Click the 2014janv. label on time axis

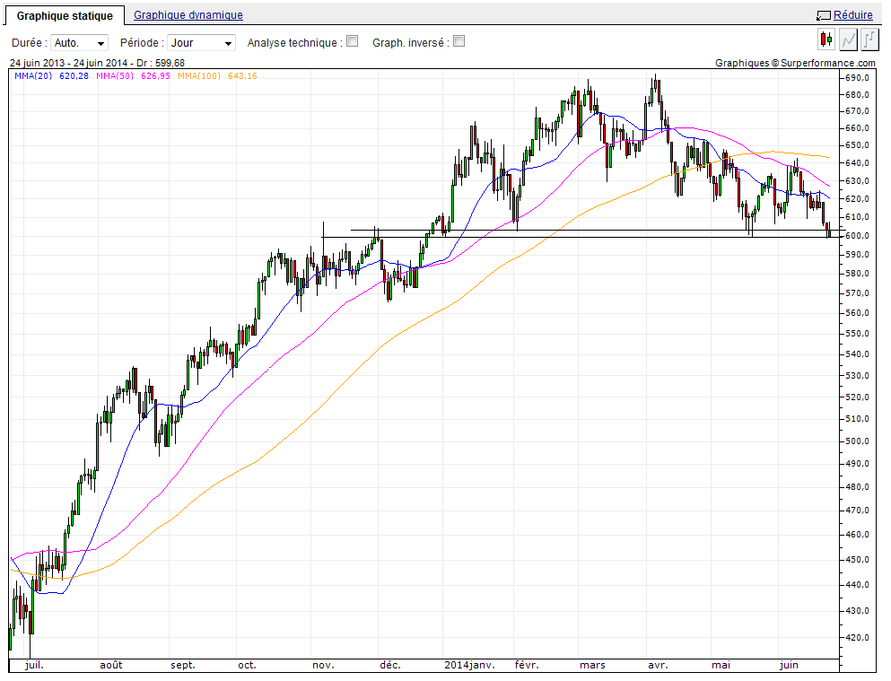click(x=470, y=665)
